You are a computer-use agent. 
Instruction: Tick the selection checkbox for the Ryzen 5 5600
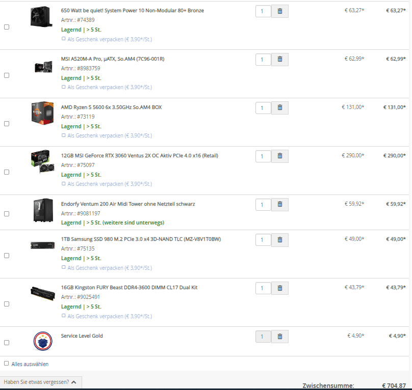click(x=7, y=124)
